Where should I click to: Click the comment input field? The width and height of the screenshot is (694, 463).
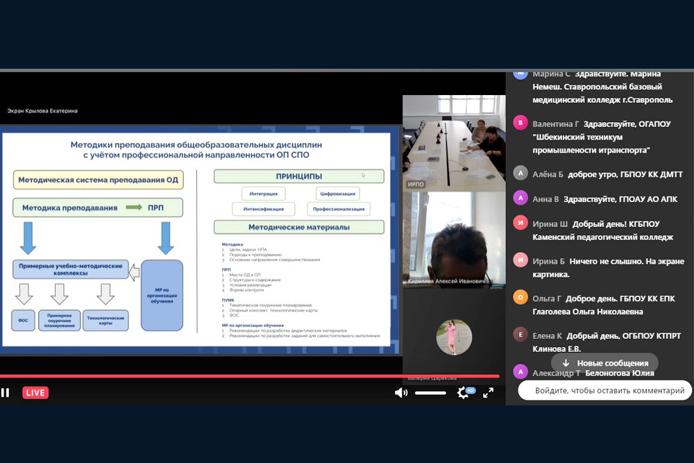pyautogui.click(x=604, y=391)
